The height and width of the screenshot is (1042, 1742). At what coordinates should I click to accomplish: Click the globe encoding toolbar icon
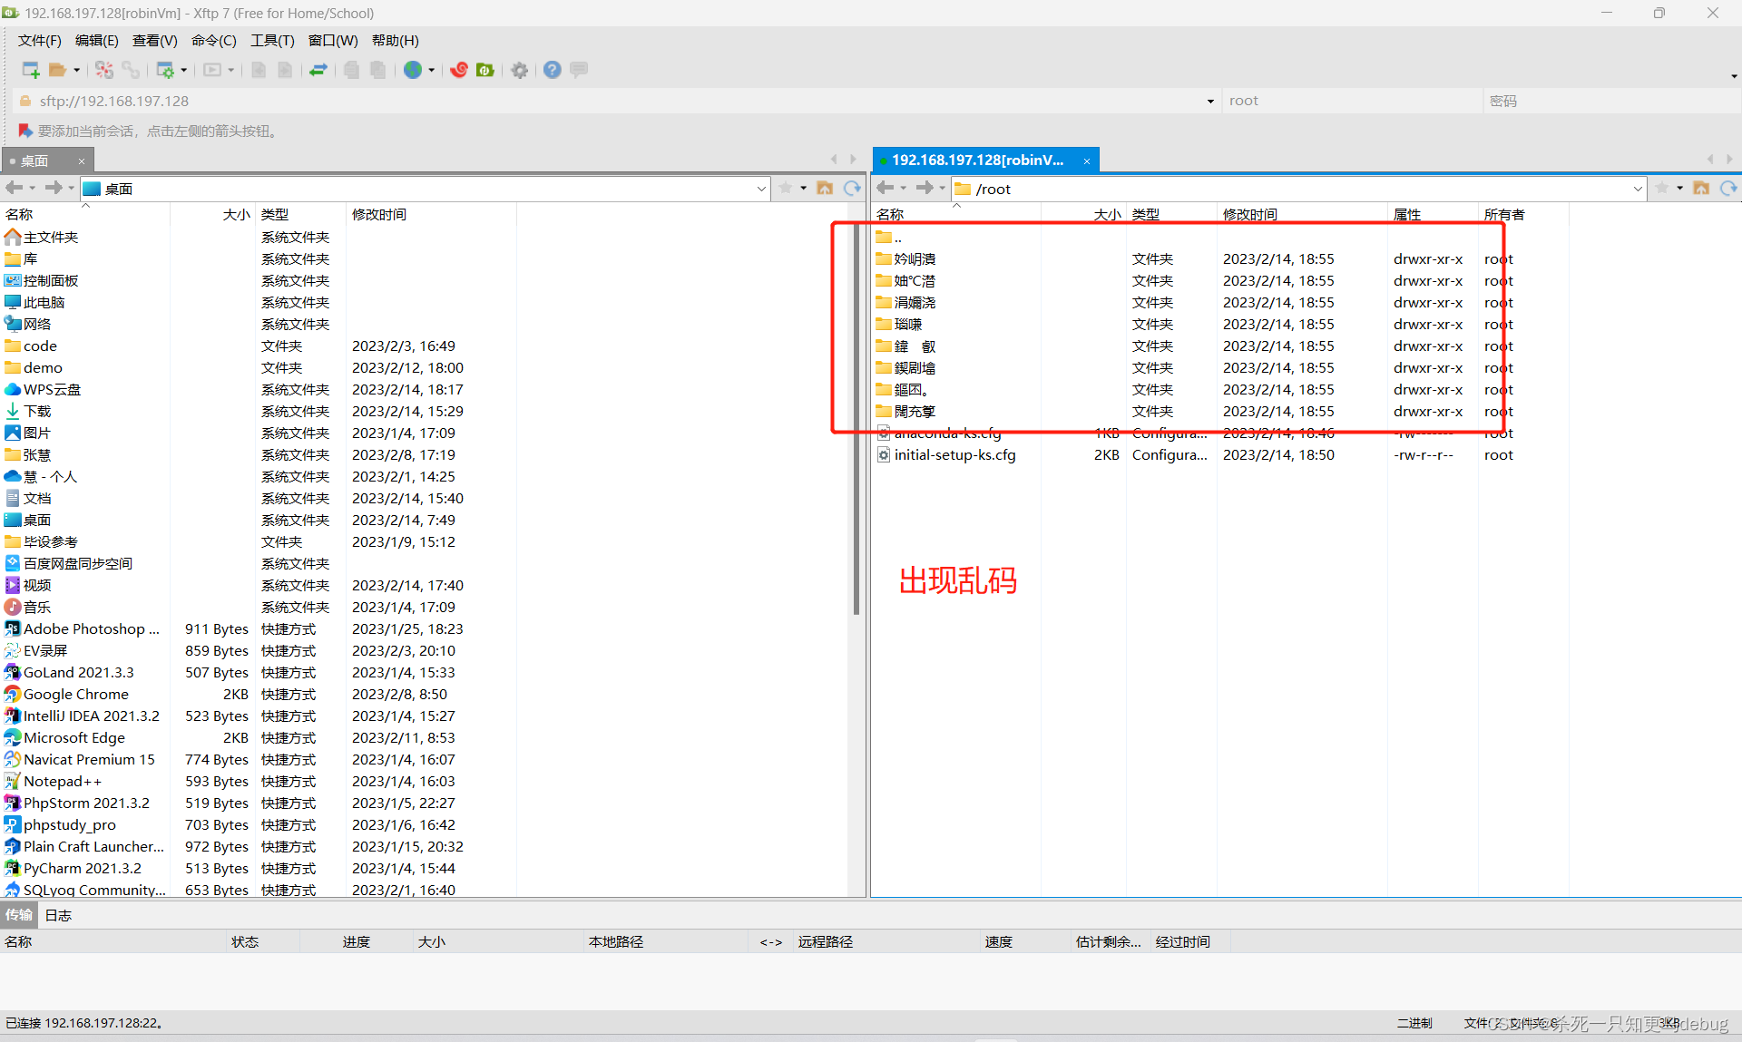tap(413, 70)
